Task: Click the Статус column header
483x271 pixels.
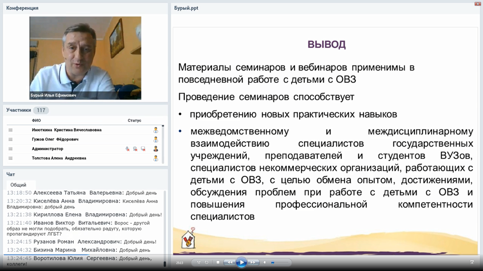Action: click(x=135, y=120)
